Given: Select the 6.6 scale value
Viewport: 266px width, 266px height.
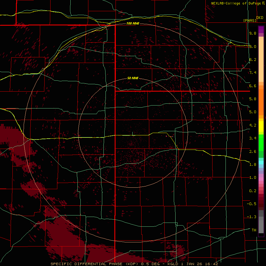Looking at the screenshot, I should point(253,86).
